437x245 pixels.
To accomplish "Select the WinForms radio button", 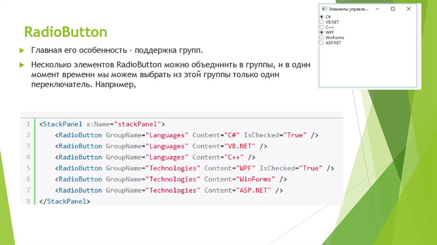I will (x=322, y=38).
